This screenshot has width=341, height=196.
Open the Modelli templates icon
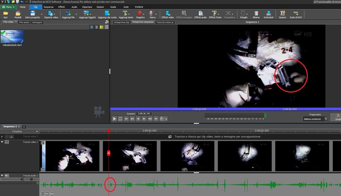[18, 14]
